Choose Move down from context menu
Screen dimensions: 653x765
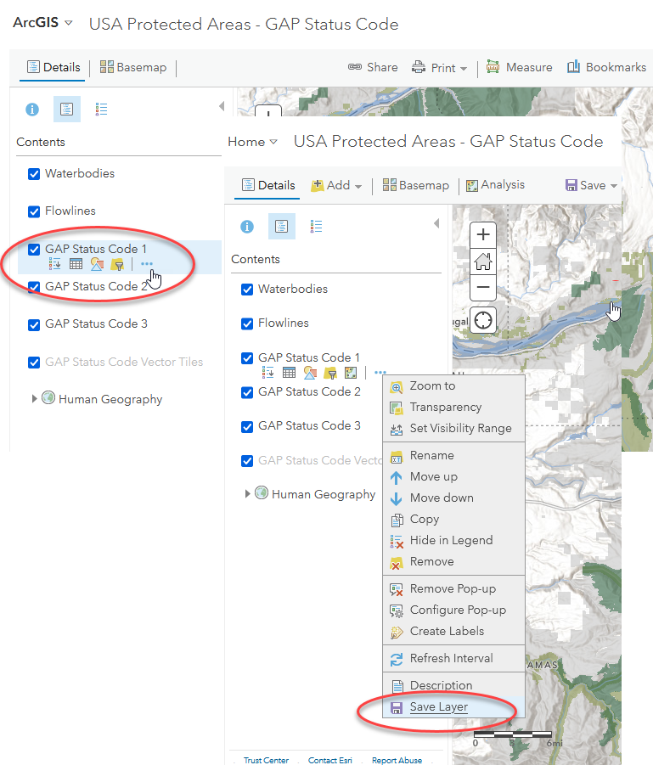pos(454,498)
